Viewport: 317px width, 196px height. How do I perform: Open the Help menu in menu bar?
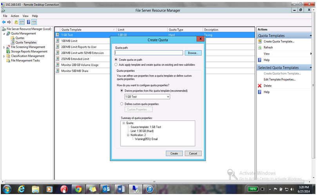click(35, 16)
